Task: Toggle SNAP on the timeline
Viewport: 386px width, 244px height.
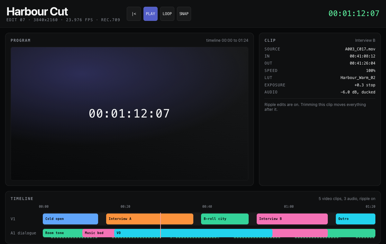Action: [x=184, y=14]
